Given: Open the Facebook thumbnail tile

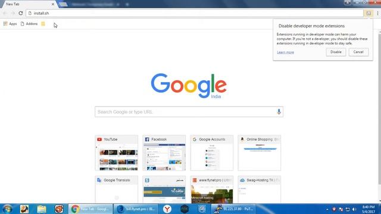Looking at the screenshot, I should pos(164,153).
